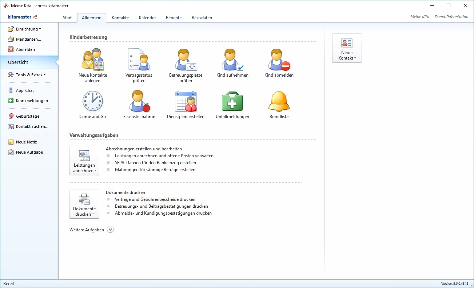
Task: Click SEPA-Dateien für den Bankeinzug erstellen
Action: coord(155,163)
